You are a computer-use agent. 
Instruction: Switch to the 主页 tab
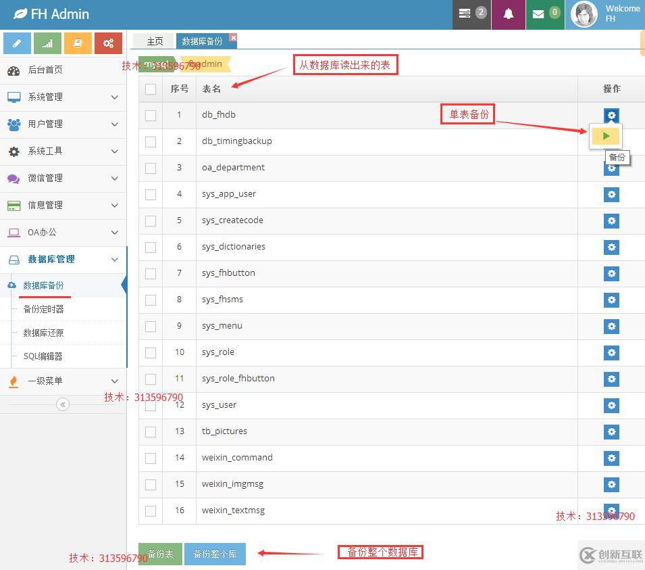[154, 41]
